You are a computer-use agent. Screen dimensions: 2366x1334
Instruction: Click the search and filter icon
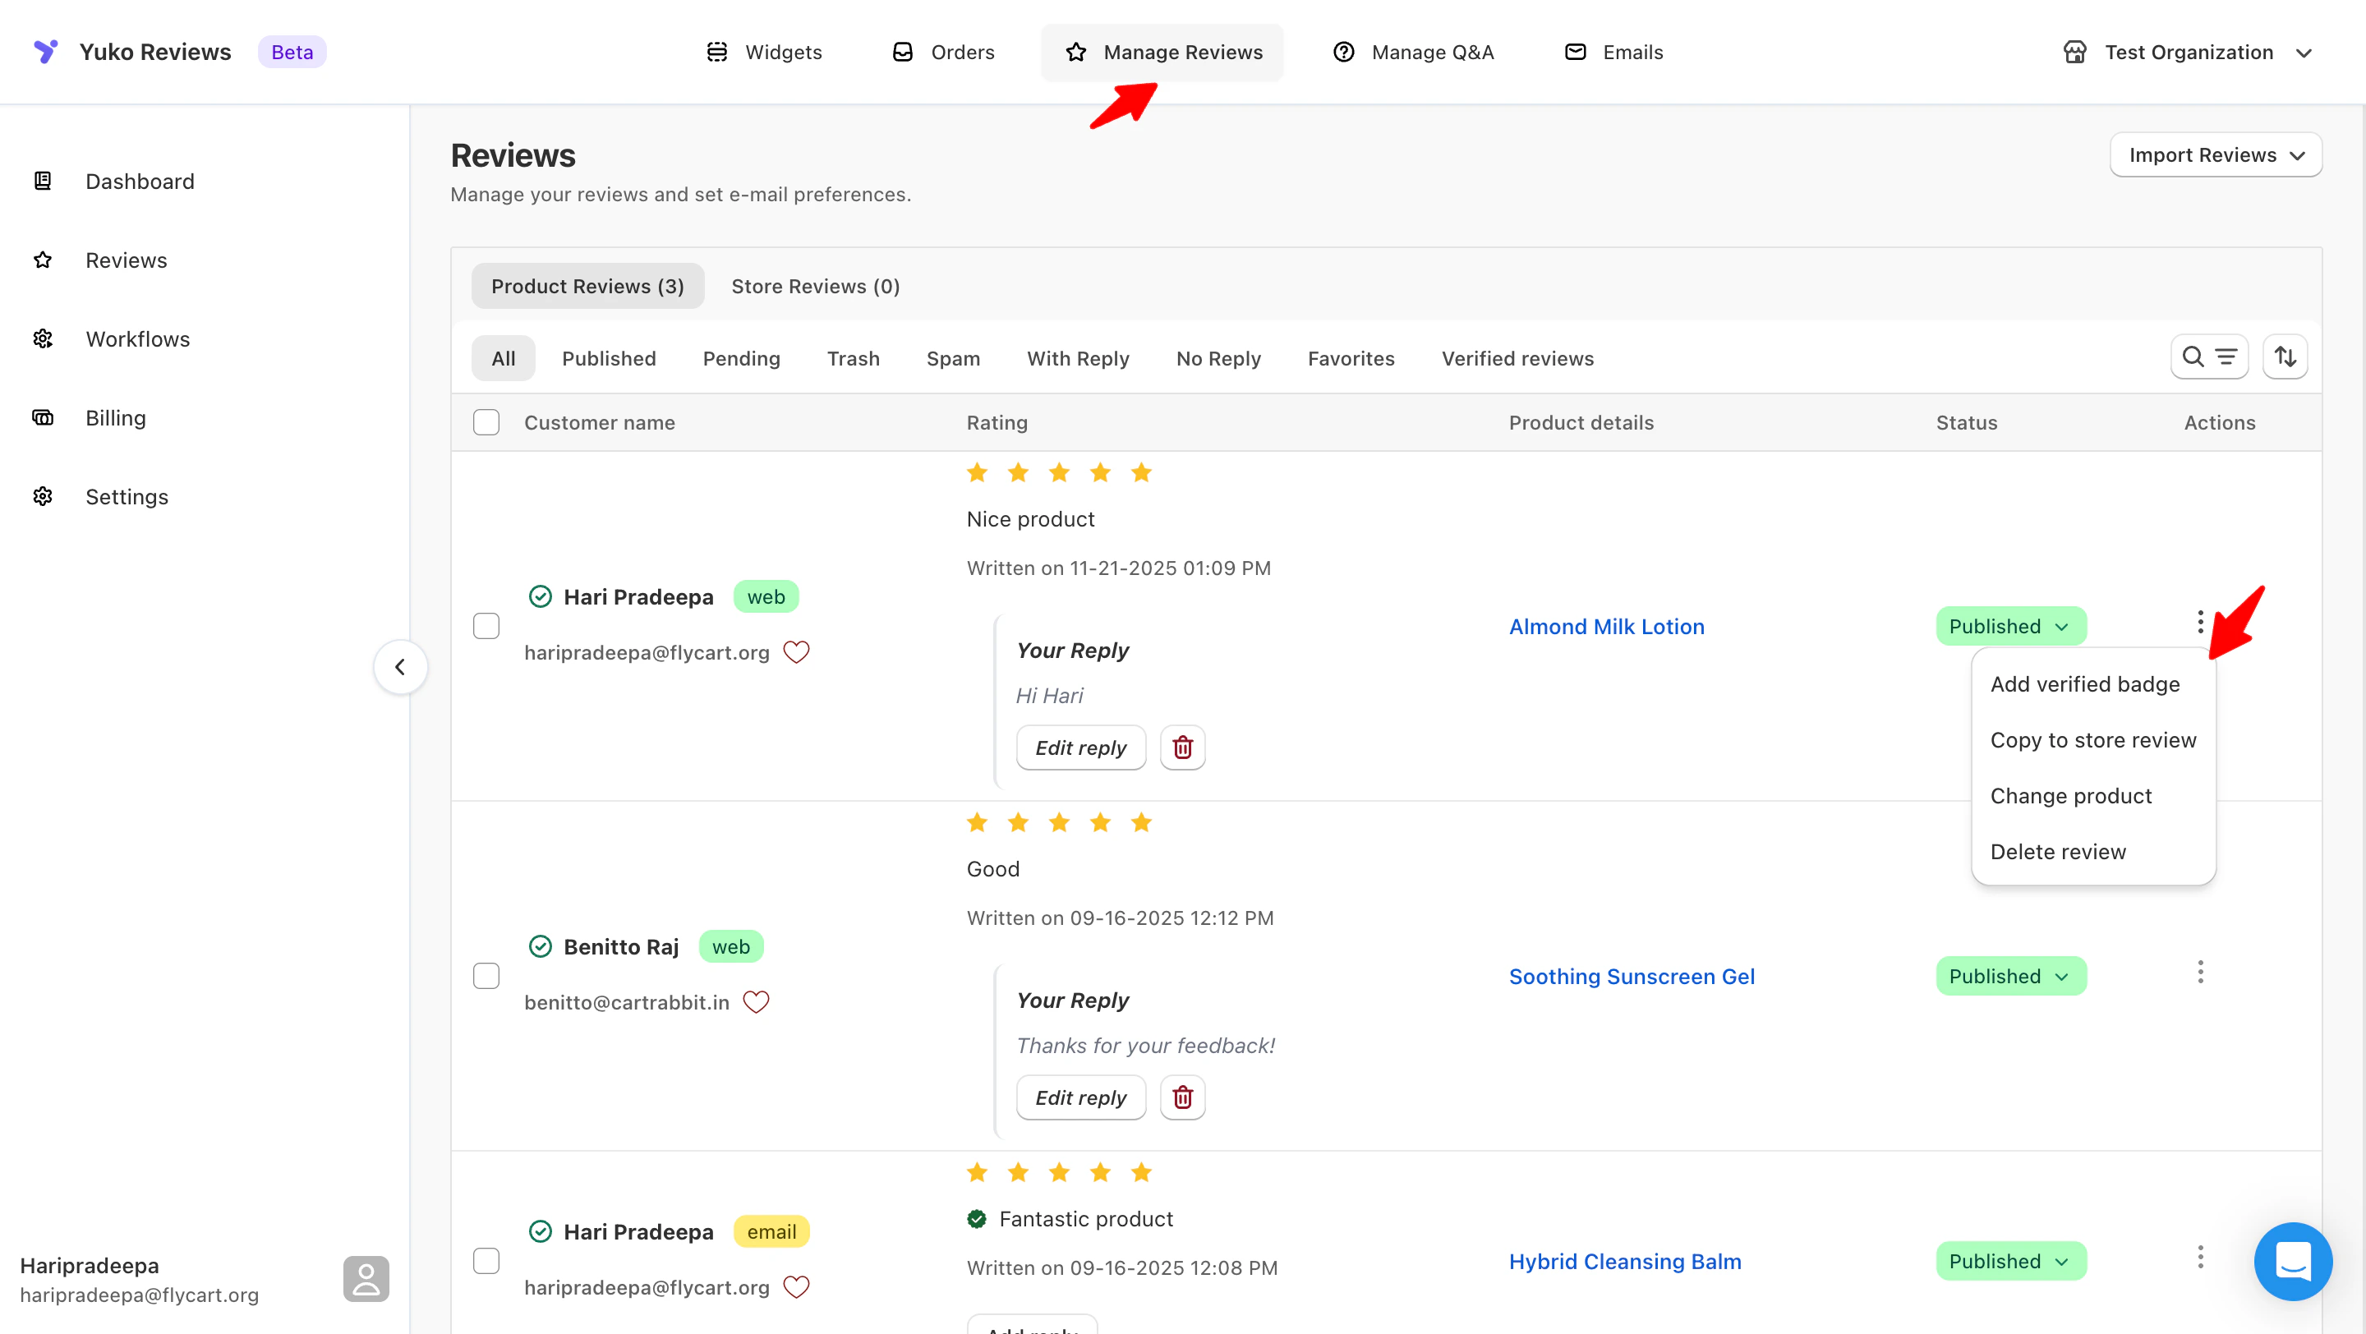(2208, 357)
